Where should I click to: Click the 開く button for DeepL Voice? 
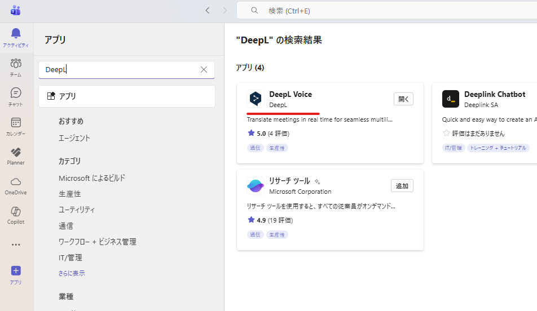403,99
